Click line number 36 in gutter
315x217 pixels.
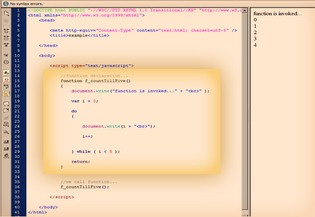[17, 187]
